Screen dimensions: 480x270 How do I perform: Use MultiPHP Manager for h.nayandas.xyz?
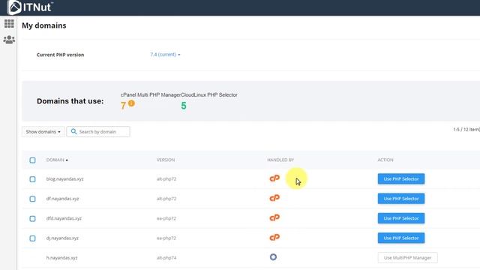(x=407, y=258)
